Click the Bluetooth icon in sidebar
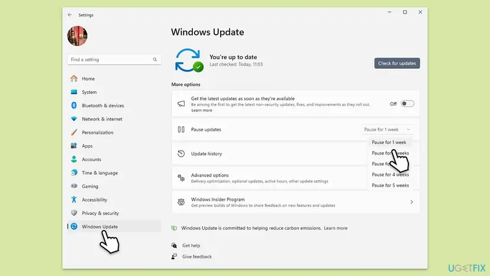This screenshot has height=276, width=490. click(x=74, y=105)
